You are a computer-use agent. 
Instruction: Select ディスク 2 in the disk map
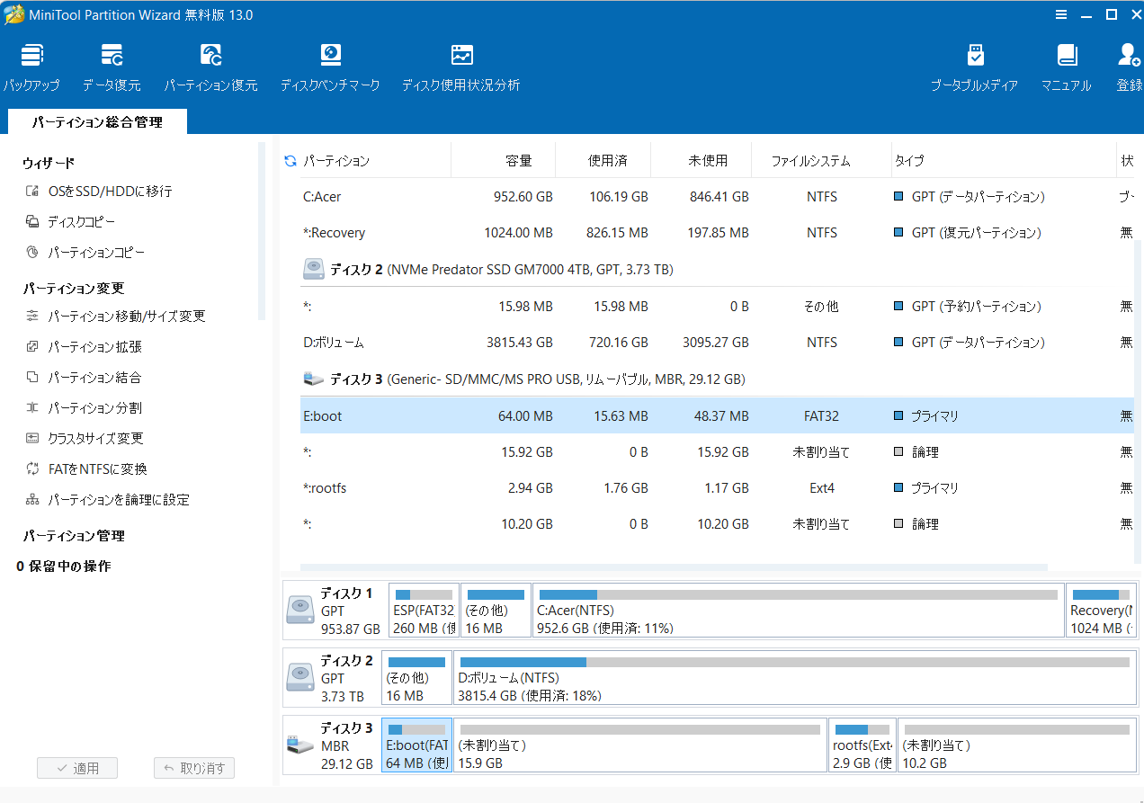click(329, 678)
